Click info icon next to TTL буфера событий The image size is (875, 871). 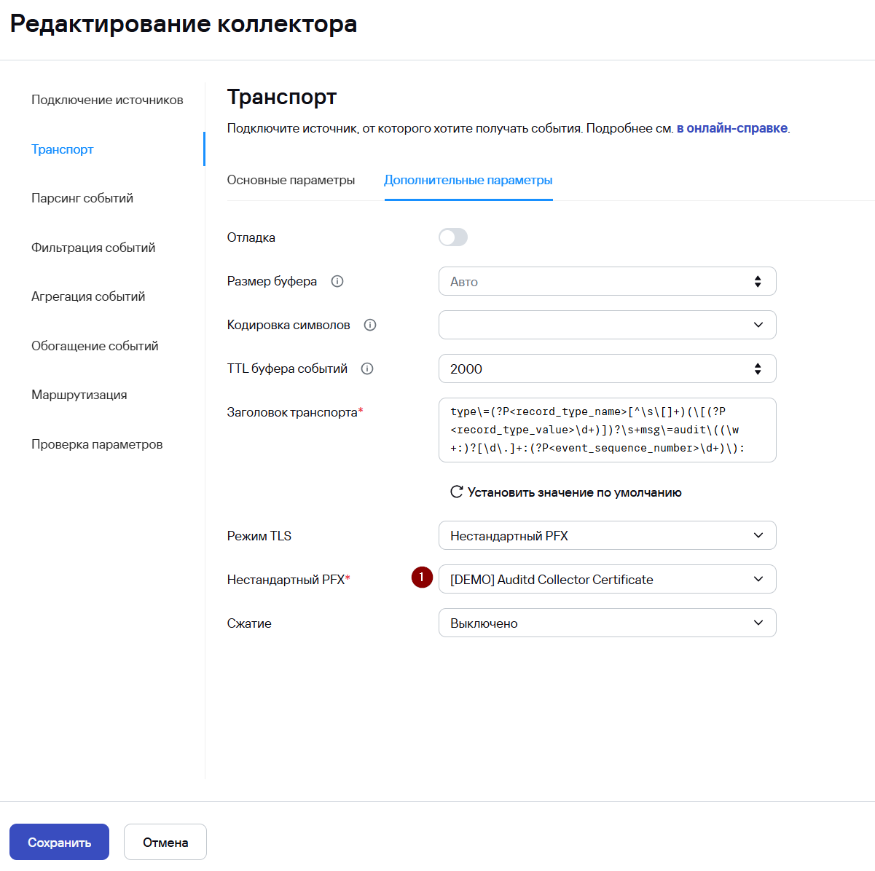tap(367, 368)
